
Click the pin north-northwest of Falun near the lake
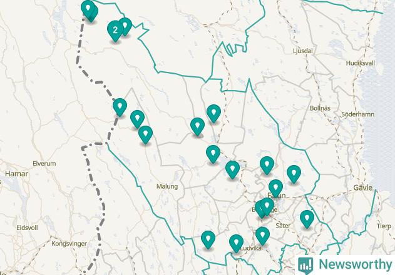[267, 165]
